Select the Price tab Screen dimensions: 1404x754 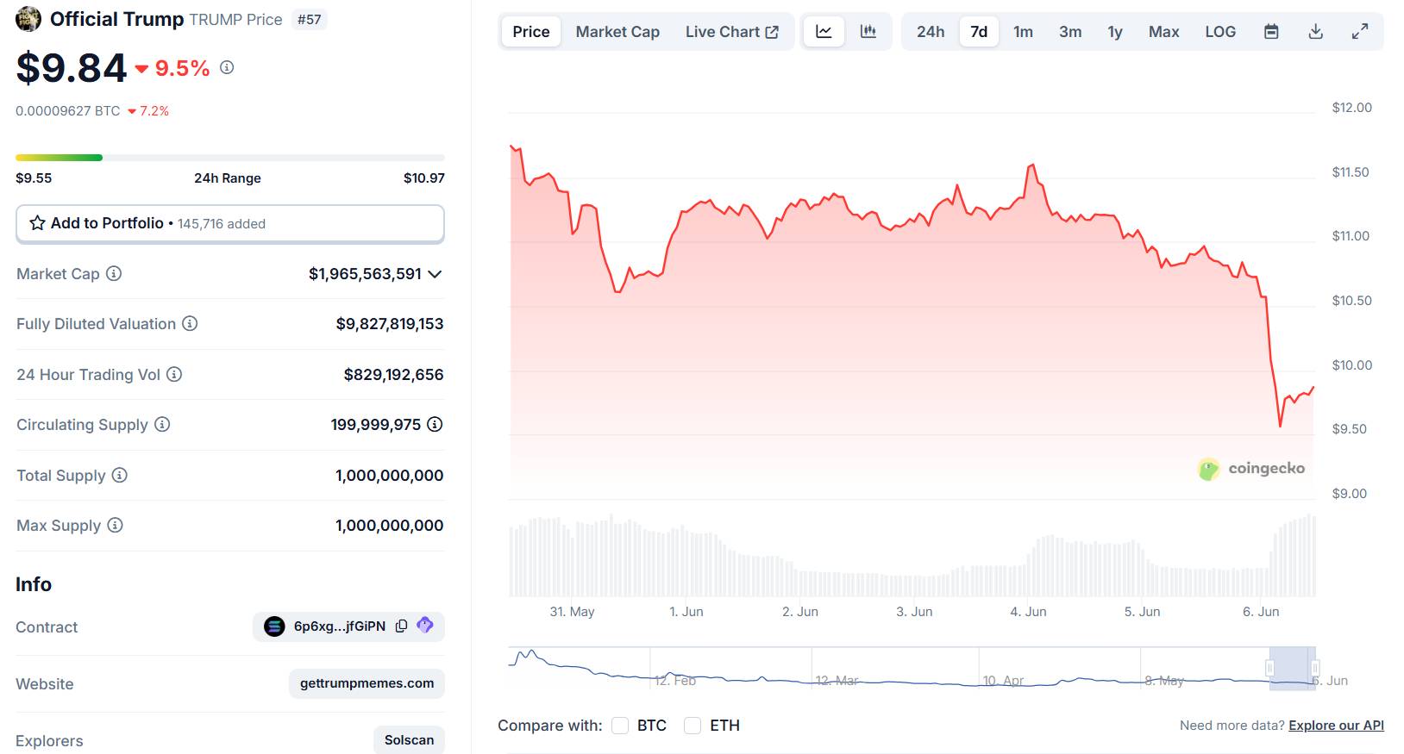[x=531, y=32]
